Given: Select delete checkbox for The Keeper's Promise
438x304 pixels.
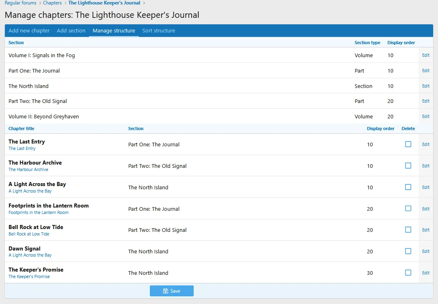Looking at the screenshot, I should click(x=408, y=273).
